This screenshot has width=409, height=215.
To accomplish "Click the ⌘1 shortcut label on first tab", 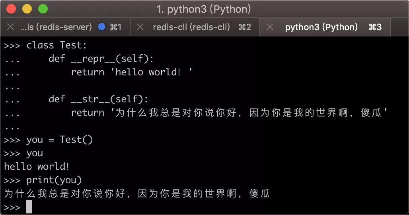I will (x=115, y=27).
